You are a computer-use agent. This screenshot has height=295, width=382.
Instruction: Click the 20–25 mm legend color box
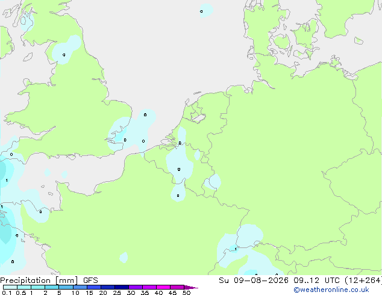coord(108,287)
